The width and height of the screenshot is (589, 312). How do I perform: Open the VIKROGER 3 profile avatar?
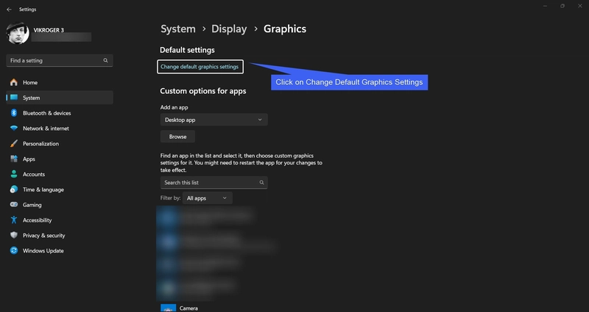(x=18, y=33)
